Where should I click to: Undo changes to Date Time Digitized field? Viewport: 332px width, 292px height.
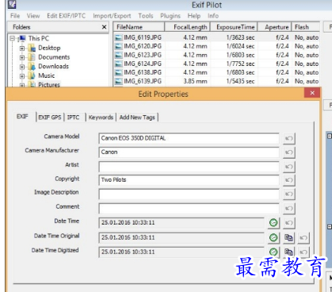(303, 252)
